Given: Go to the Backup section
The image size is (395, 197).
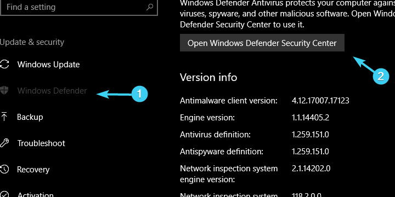Looking at the screenshot, I should (30, 117).
